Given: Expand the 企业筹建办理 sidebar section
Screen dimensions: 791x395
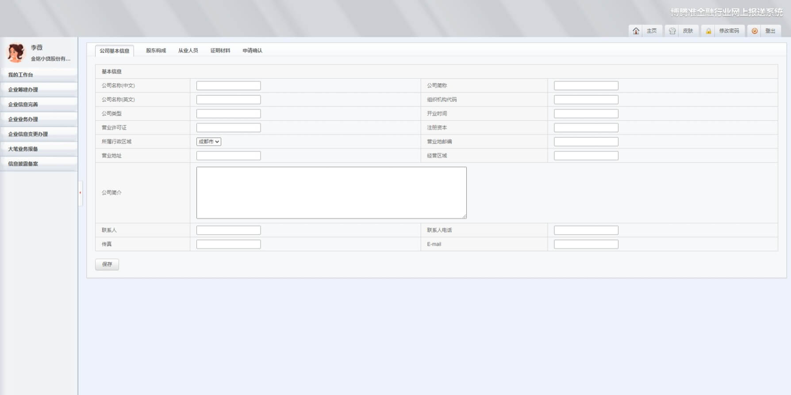Looking at the screenshot, I should click(x=23, y=90).
